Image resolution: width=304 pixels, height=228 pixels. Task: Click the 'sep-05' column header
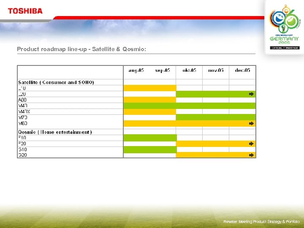click(163, 70)
